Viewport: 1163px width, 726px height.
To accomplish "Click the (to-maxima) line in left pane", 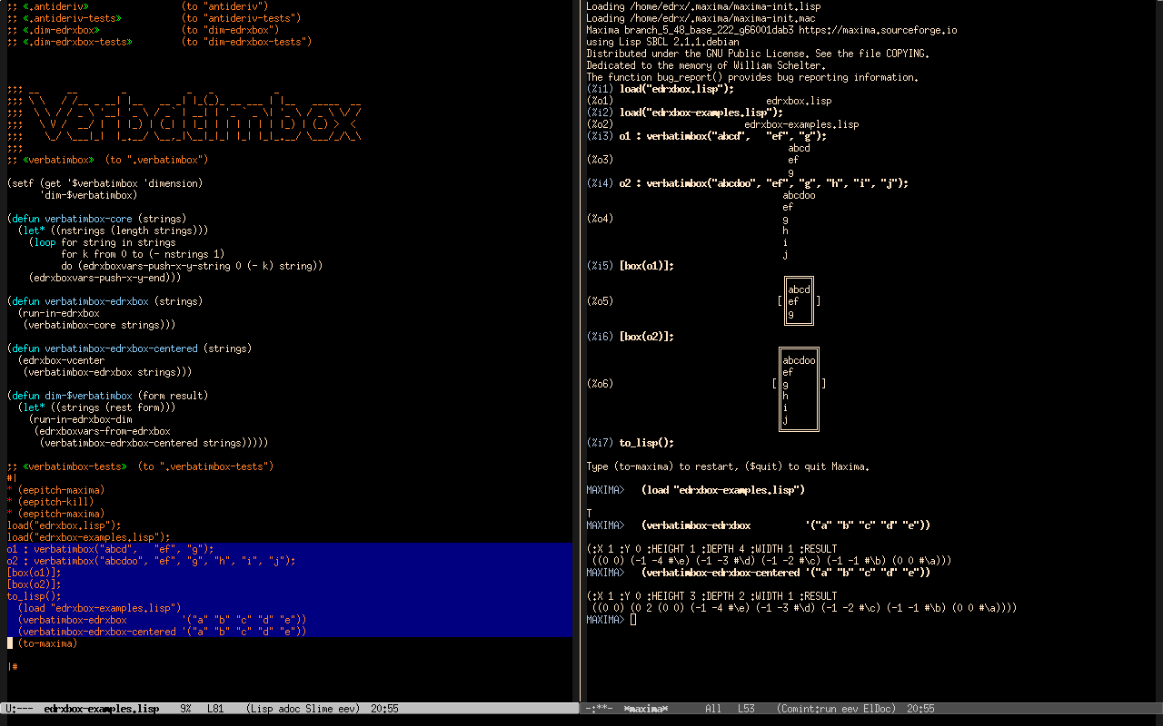I will click(x=47, y=643).
